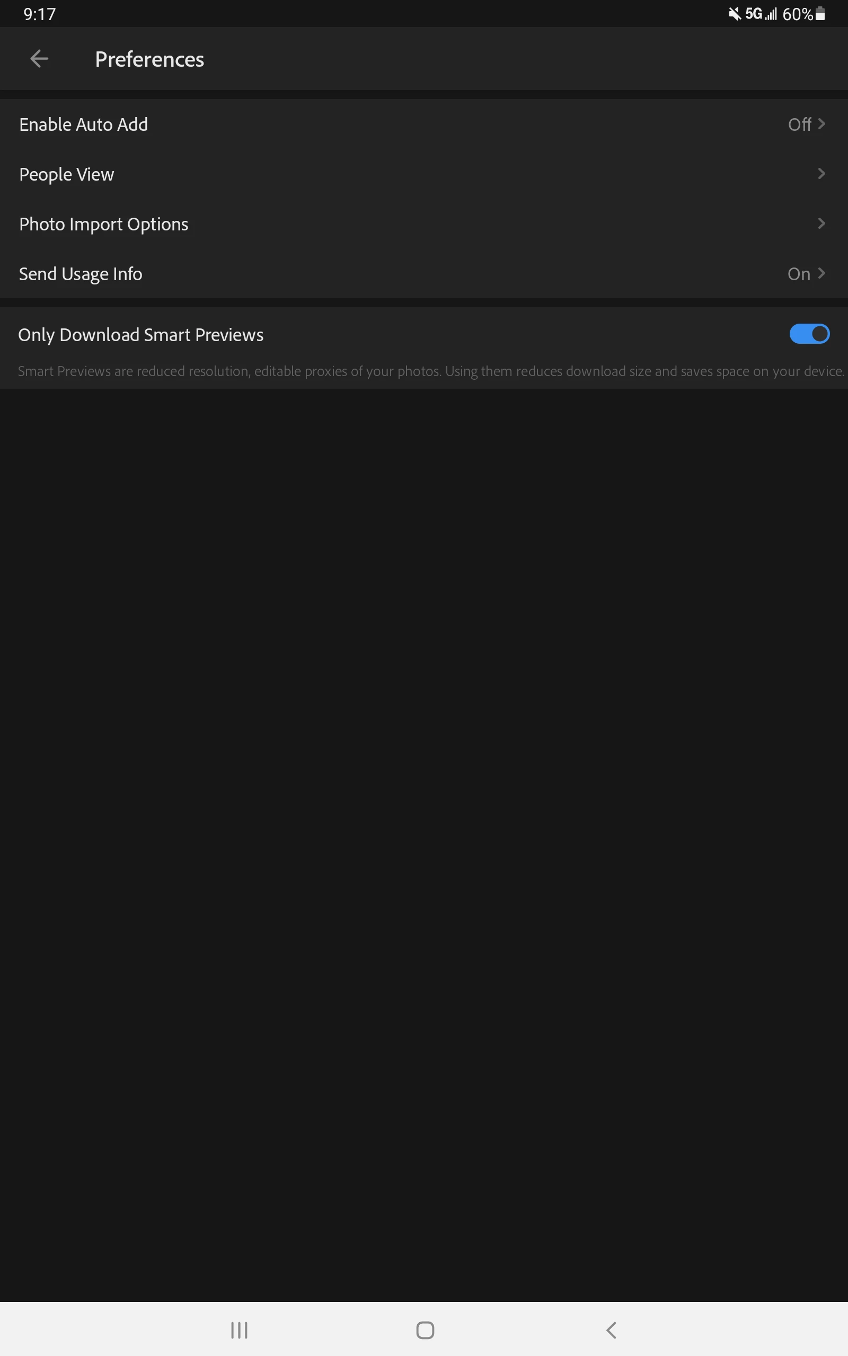Select Photo Import Options entry
The image size is (848, 1356).
pos(424,224)
